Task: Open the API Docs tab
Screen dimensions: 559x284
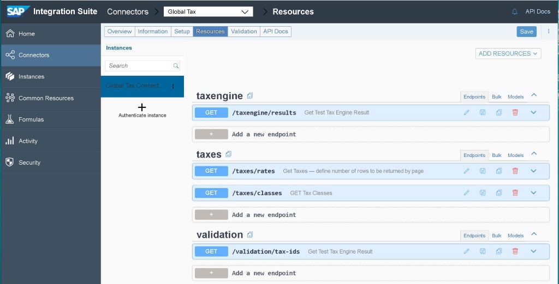Action: tap(276, 31)
